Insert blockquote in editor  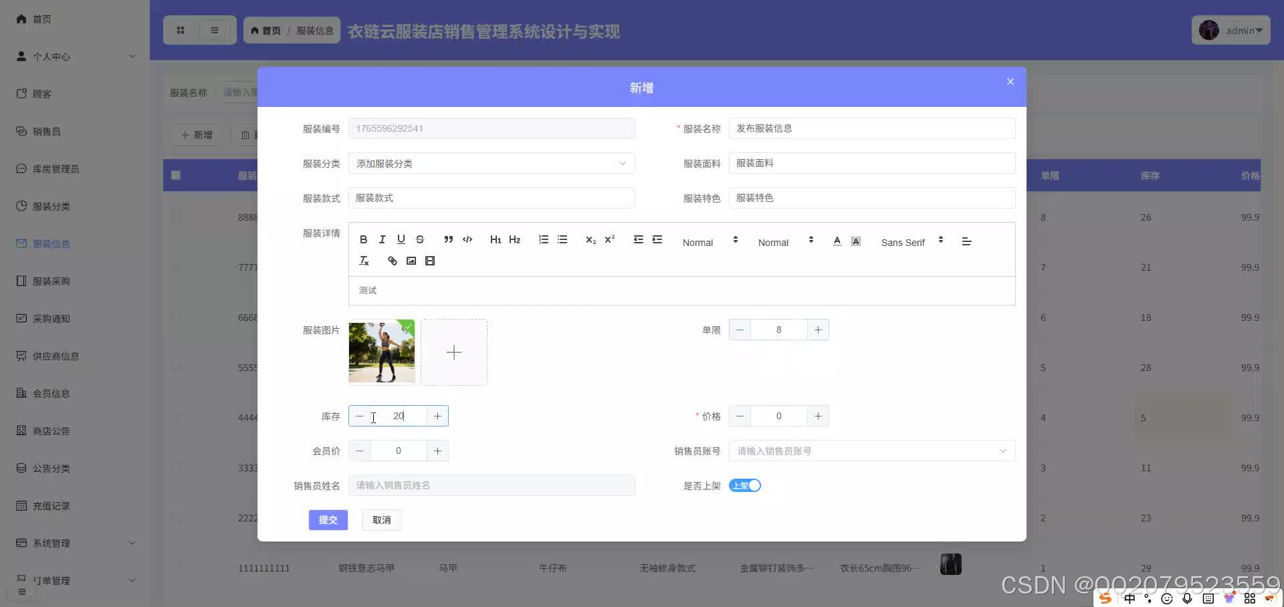pos(448,239)
